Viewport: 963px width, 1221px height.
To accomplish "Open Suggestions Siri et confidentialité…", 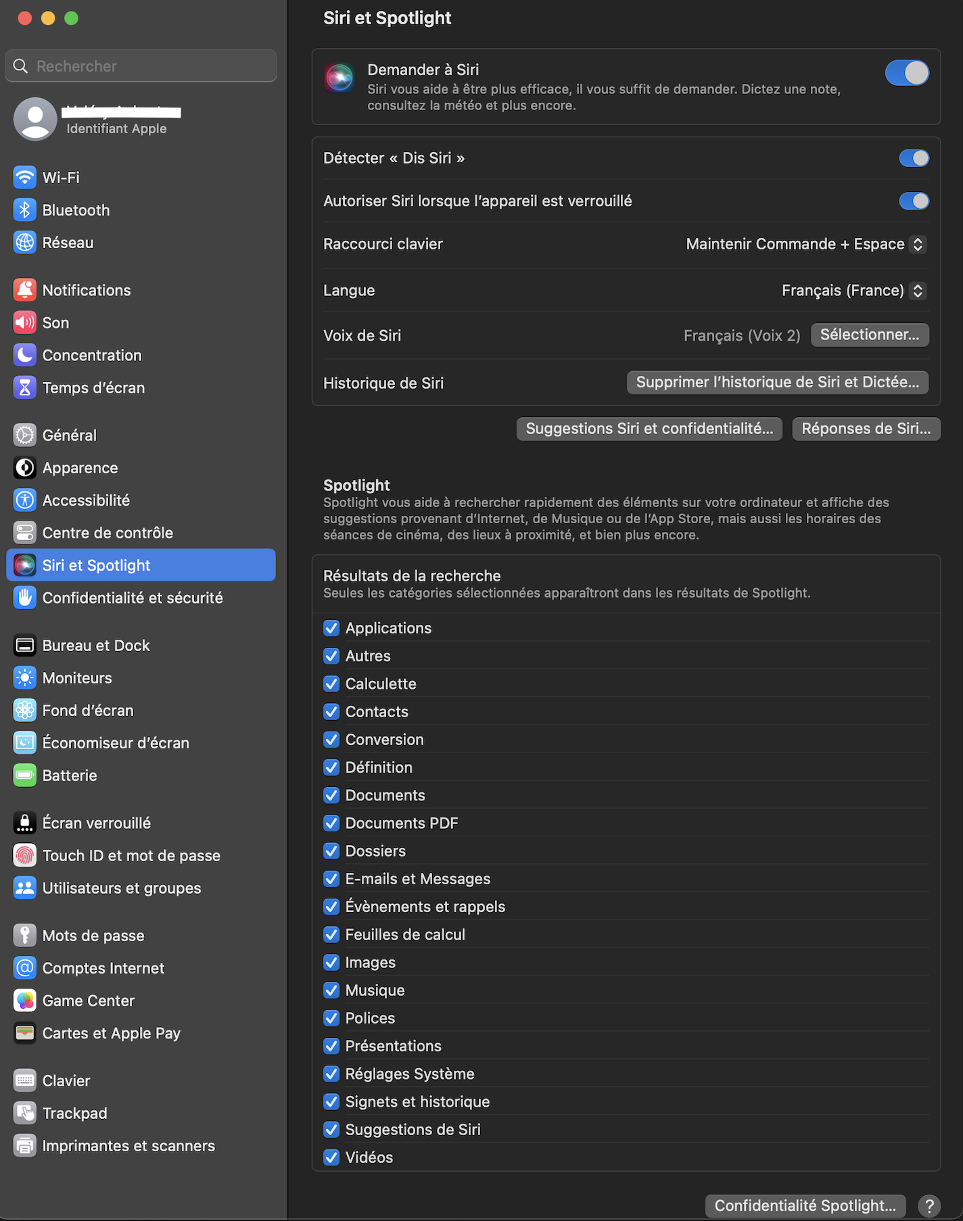I will (x=649, y=429).
